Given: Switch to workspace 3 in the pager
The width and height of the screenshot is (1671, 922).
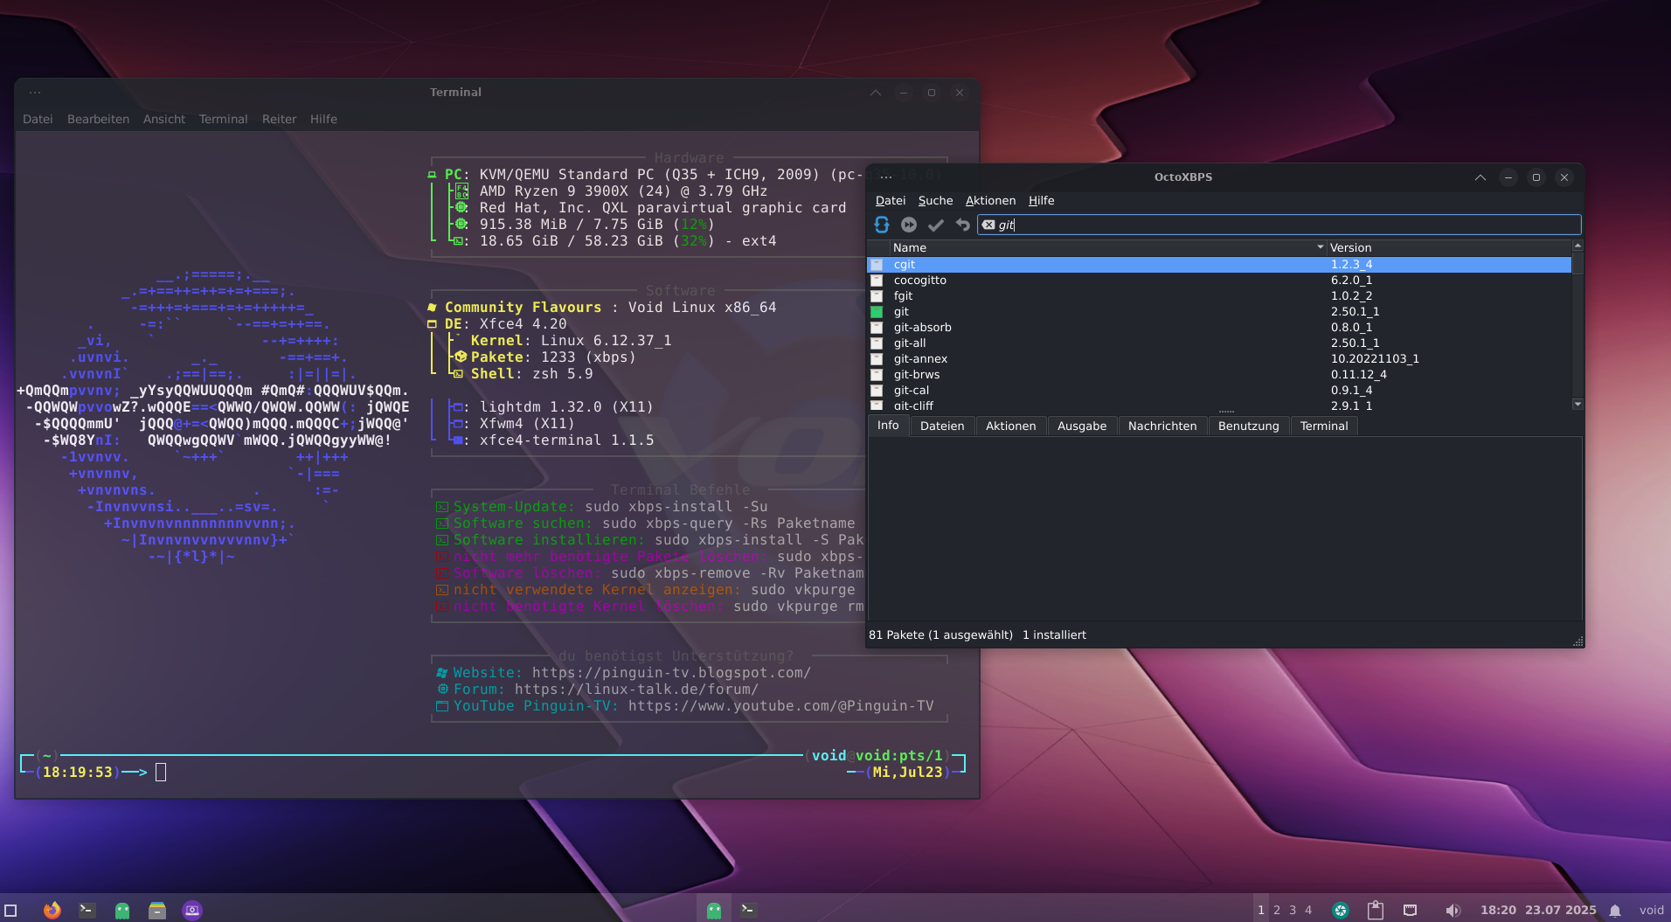Looking at the screenshot, I should 1293,910.
